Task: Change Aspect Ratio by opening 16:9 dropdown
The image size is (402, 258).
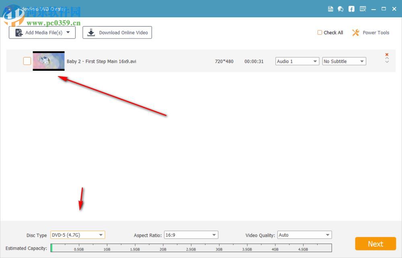Action: point(191,235)
